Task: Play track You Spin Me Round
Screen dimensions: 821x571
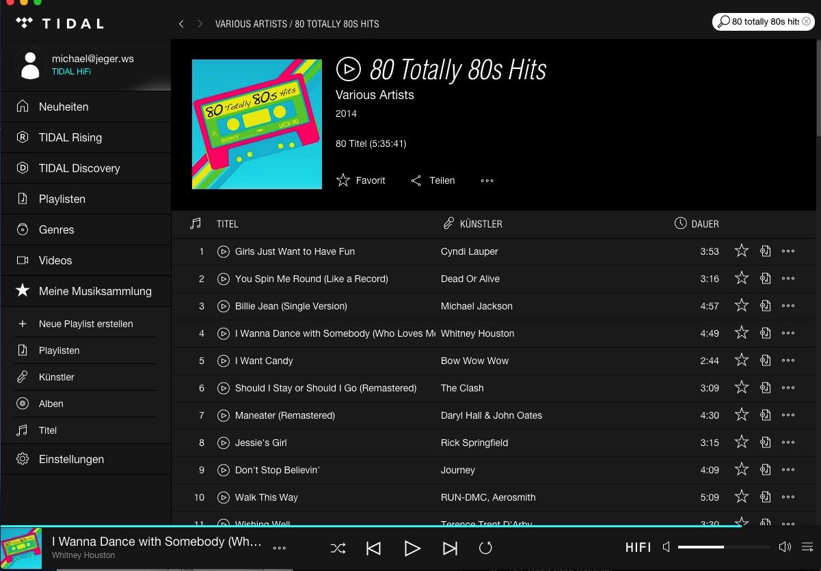Action: pos(223,279)
